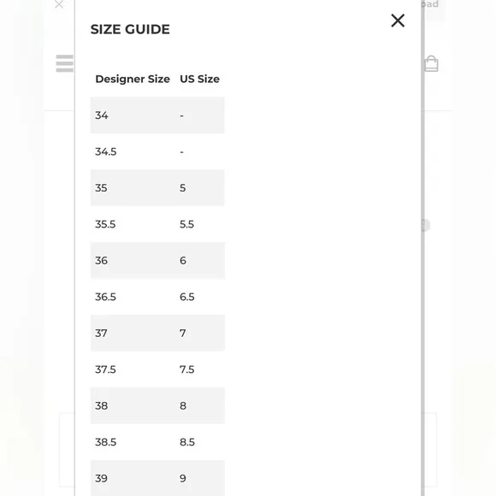This screenshot has width=496, height=496.
Task: Click the row for designer size 39
Action: [157, 478]
